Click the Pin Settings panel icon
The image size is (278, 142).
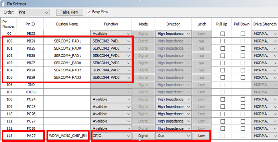(x=3, y=4)
